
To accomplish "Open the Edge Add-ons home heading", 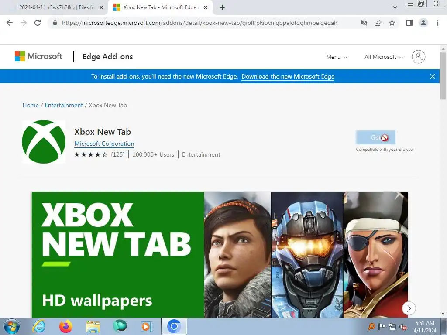I will 108,57.
